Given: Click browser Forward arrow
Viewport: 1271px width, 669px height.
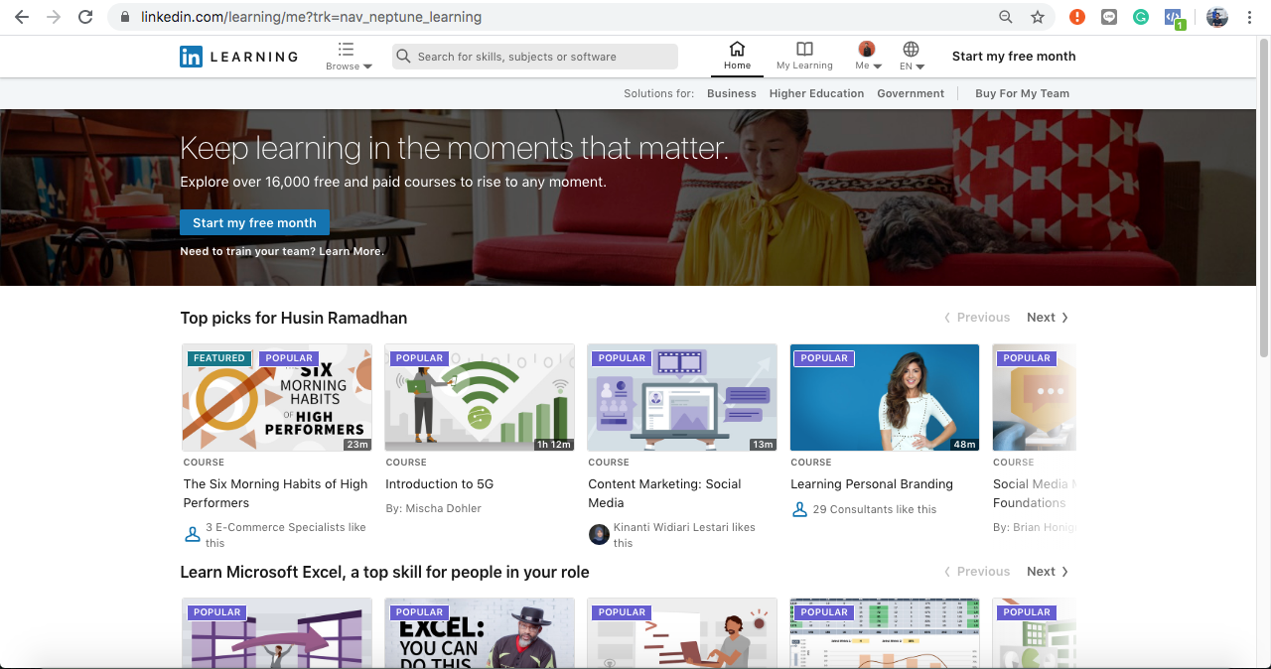Looking at the screenshot, I should (54, 17).
